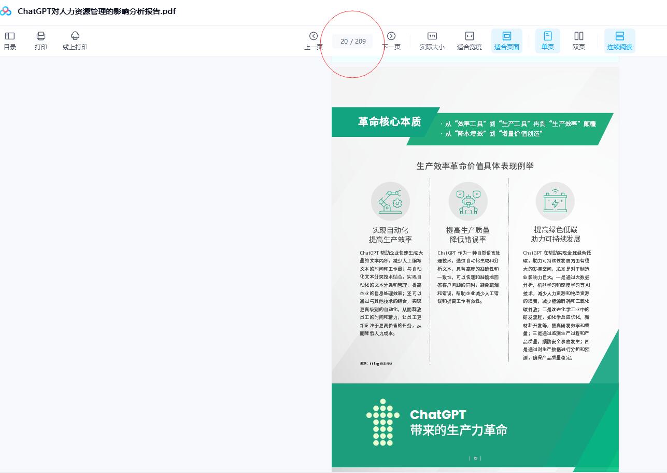Click the ChatGPT 带来的生产力革命 title

coord(458,422)
